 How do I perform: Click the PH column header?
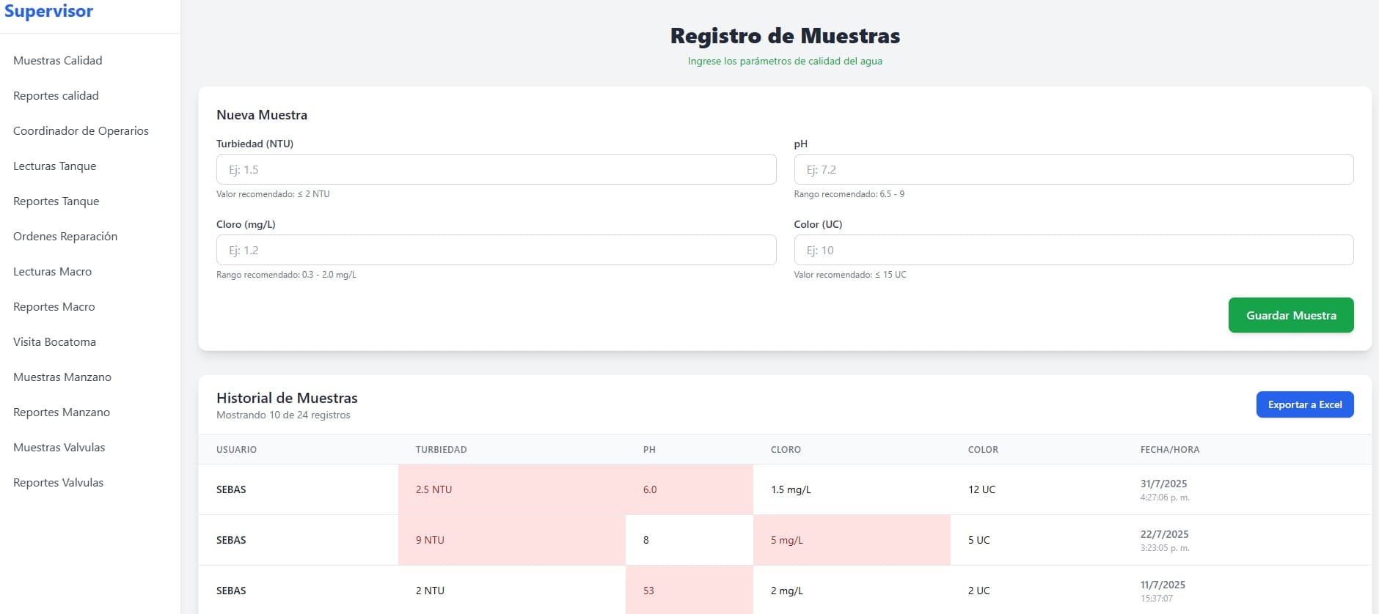click(649, 450)
